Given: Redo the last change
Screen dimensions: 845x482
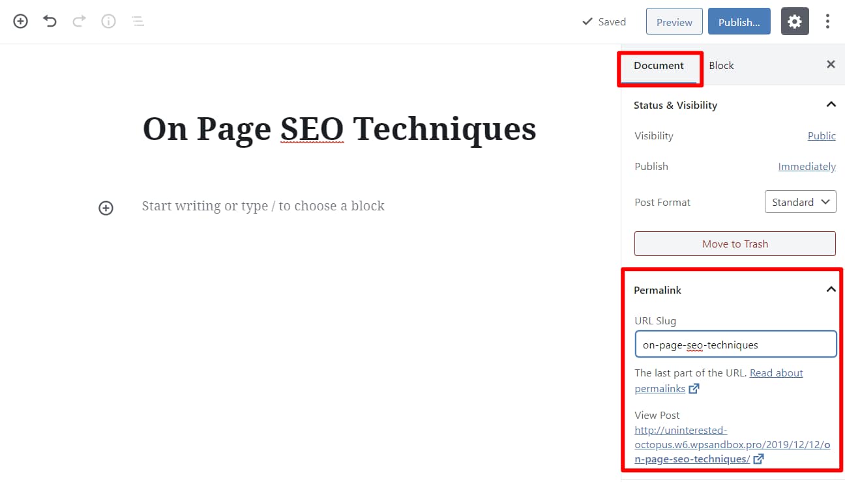Looking at the screenshot, I should click(79, 21).
